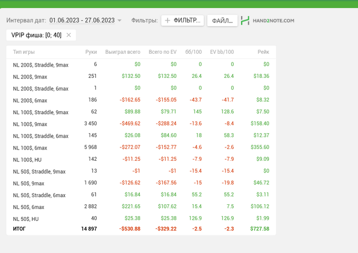The image size is (358, 253).
Task: Click the total rake value $727.58
Action: [x=260, y=229]
